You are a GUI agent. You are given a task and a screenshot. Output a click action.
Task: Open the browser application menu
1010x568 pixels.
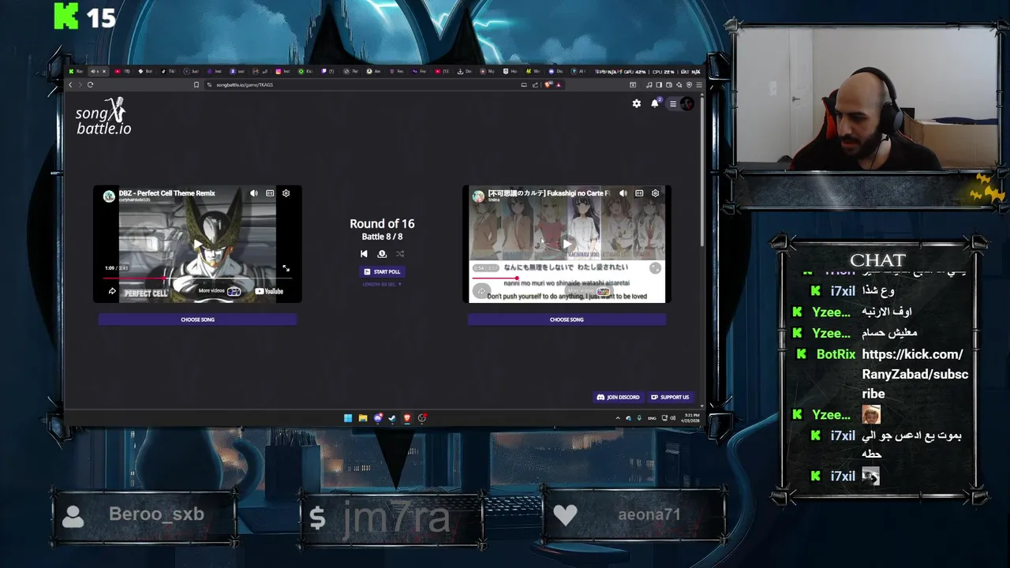tap(699, 84)
